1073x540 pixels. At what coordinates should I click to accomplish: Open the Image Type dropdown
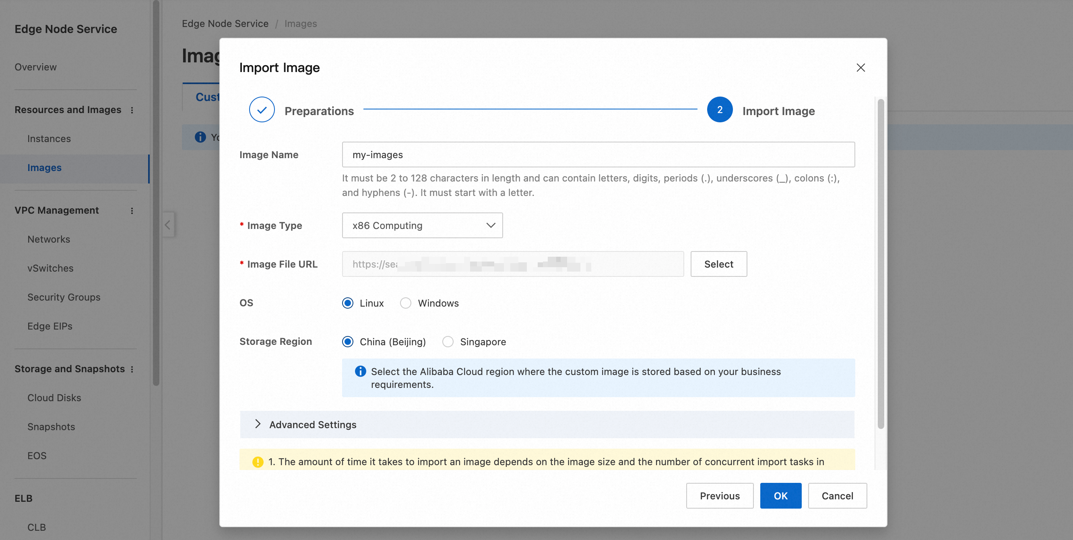click(422, 225)
